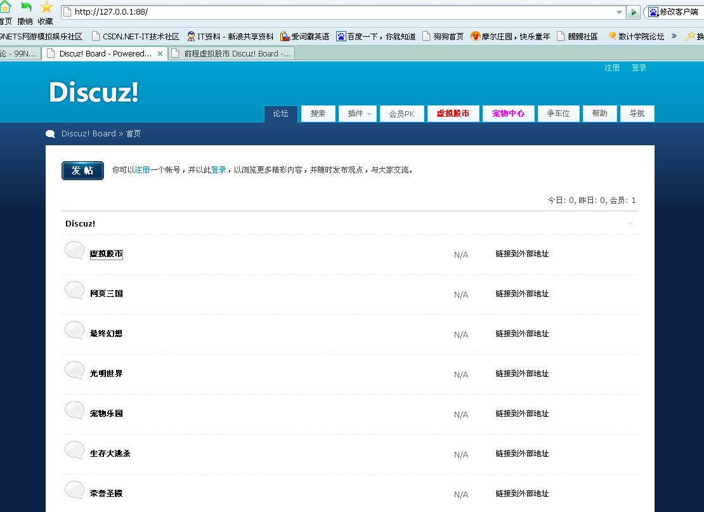Viewport: 704px width, 512px height.
Task: Click the speech bubble icon beside 虚拟股市 forum
Action: click(74, 251)
